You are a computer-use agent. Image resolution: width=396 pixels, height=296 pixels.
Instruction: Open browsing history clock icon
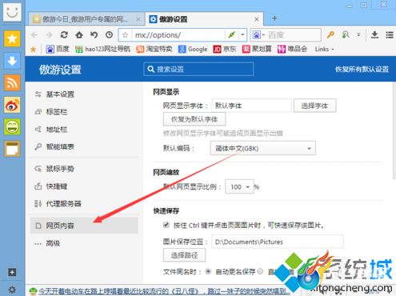click(x=109, y=35)
